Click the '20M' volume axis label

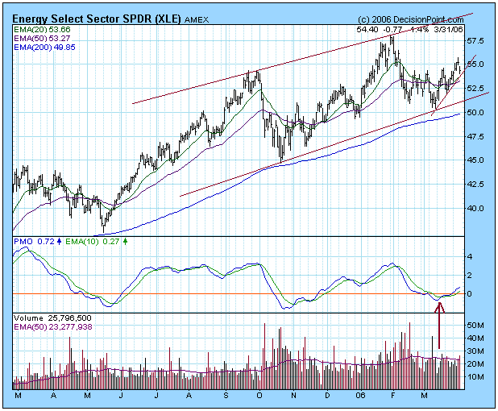(x=475, y=364)
